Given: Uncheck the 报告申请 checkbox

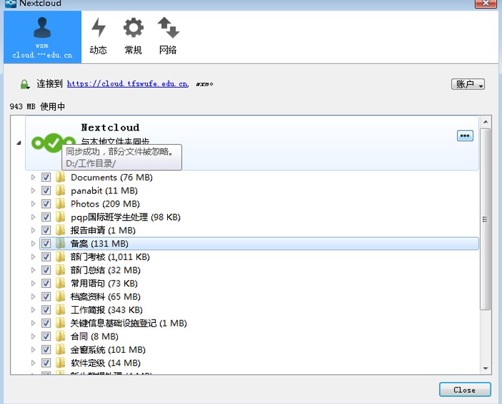Looking at the screenshot, I should [46, 230].
